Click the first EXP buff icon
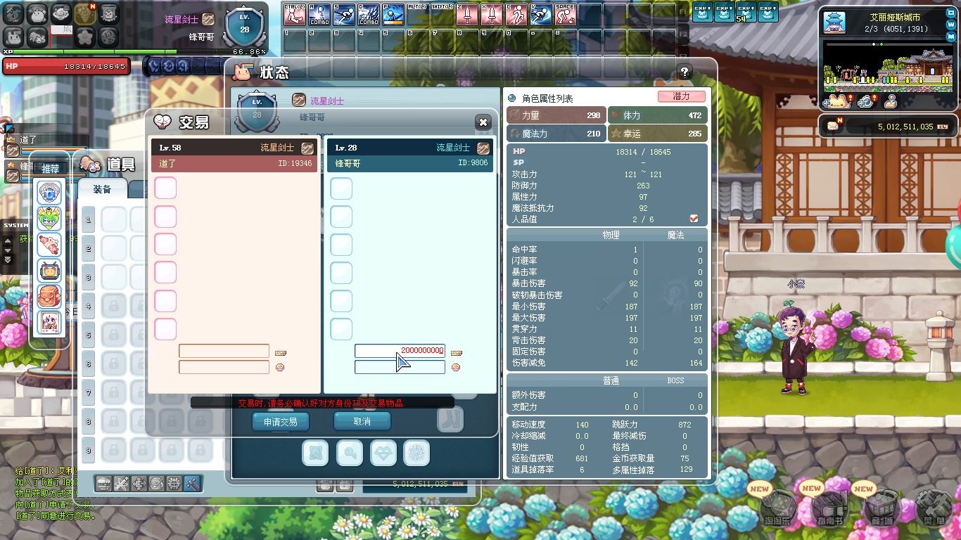 (703, 12)
